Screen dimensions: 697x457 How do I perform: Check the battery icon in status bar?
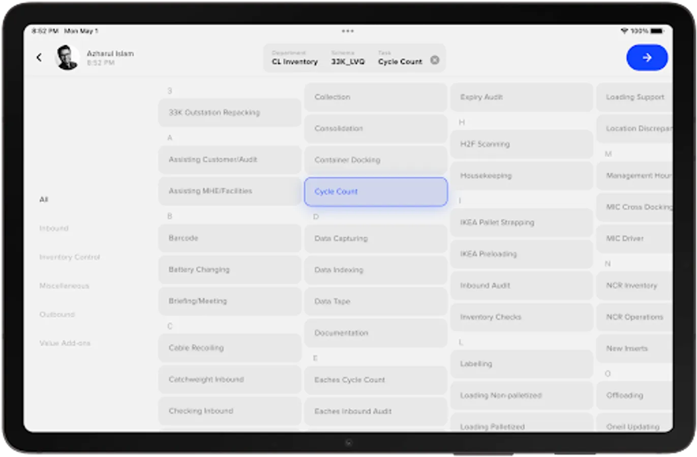tap(657, 31)
